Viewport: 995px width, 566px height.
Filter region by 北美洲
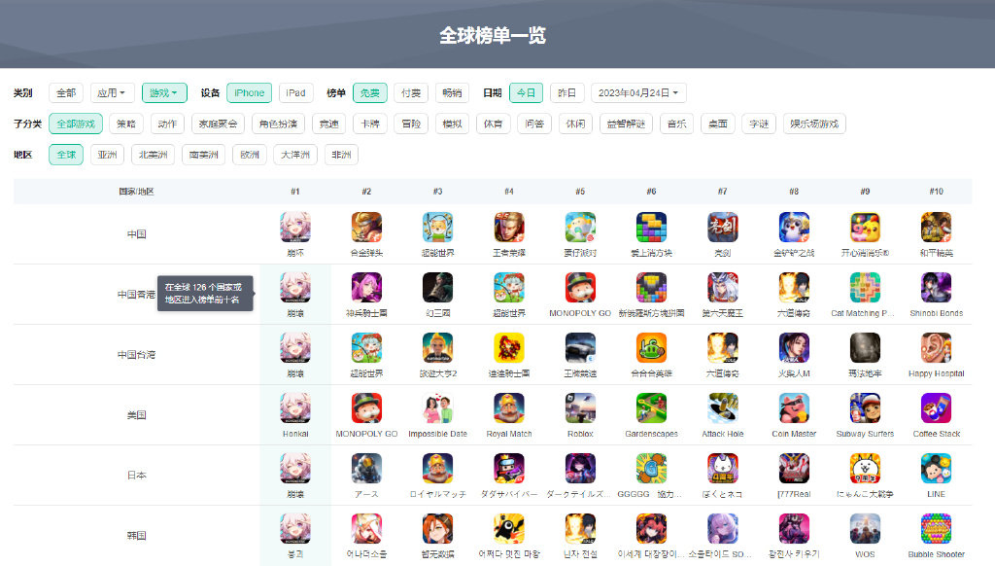pos(153,155)
